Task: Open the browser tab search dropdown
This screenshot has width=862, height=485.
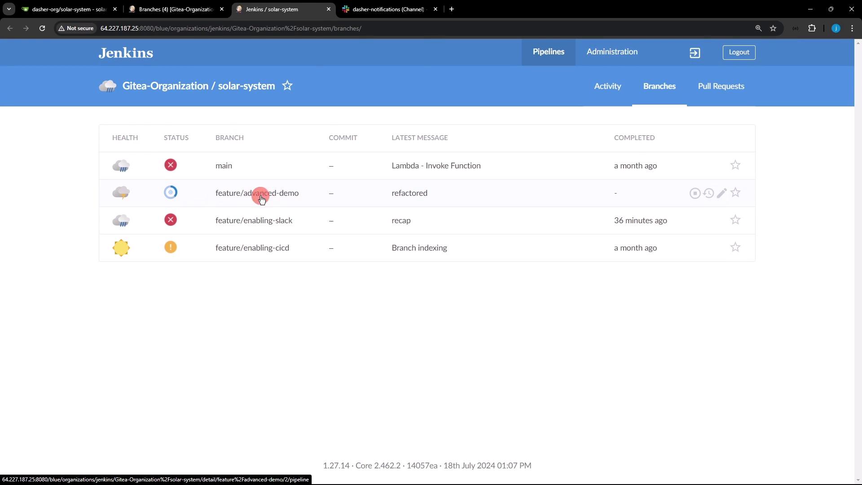Action: click(9, 9)
